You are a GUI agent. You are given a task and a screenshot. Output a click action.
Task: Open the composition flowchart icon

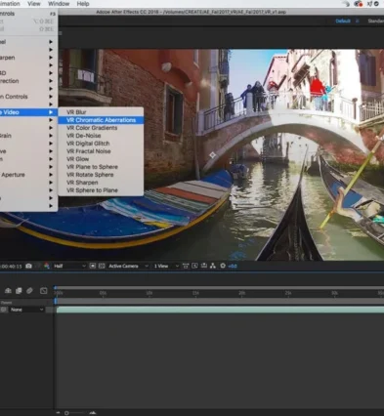point(213,266)
